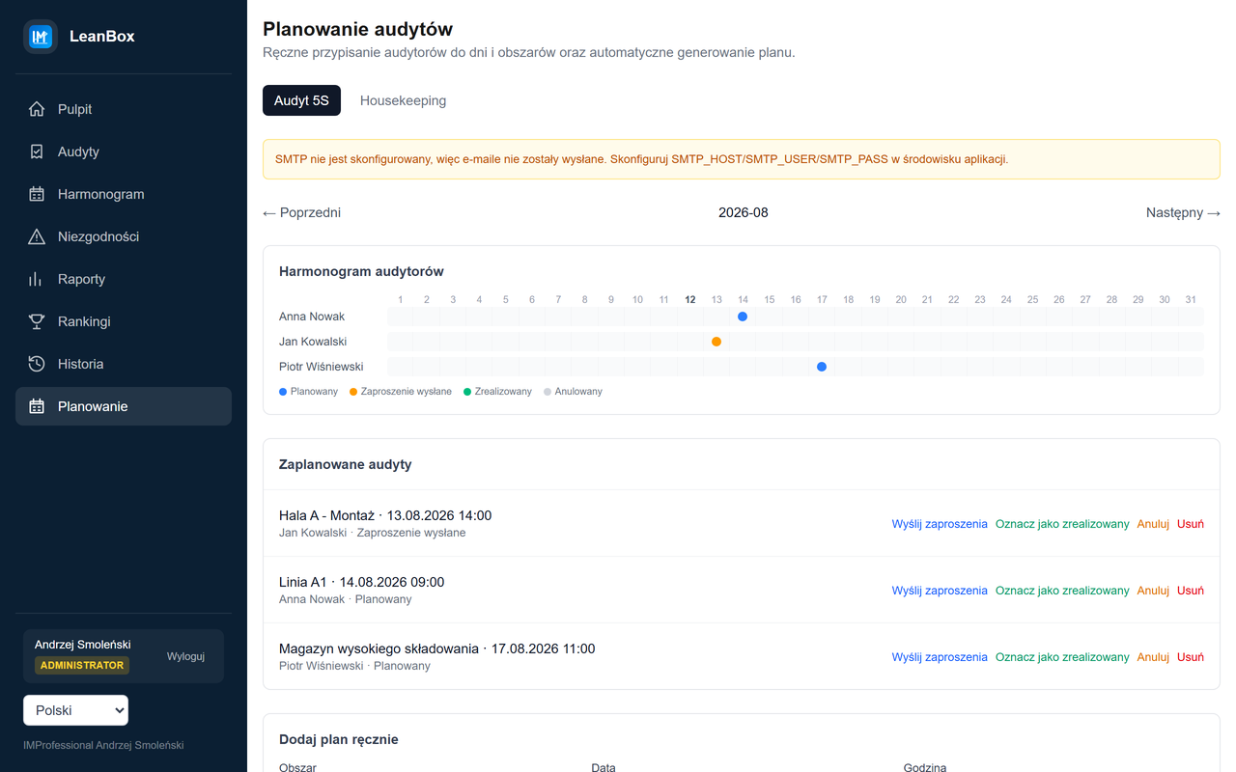Screen dimensions: 1236x772
Task: Click the LeanBox logo icon
Action: coord(41,37)
